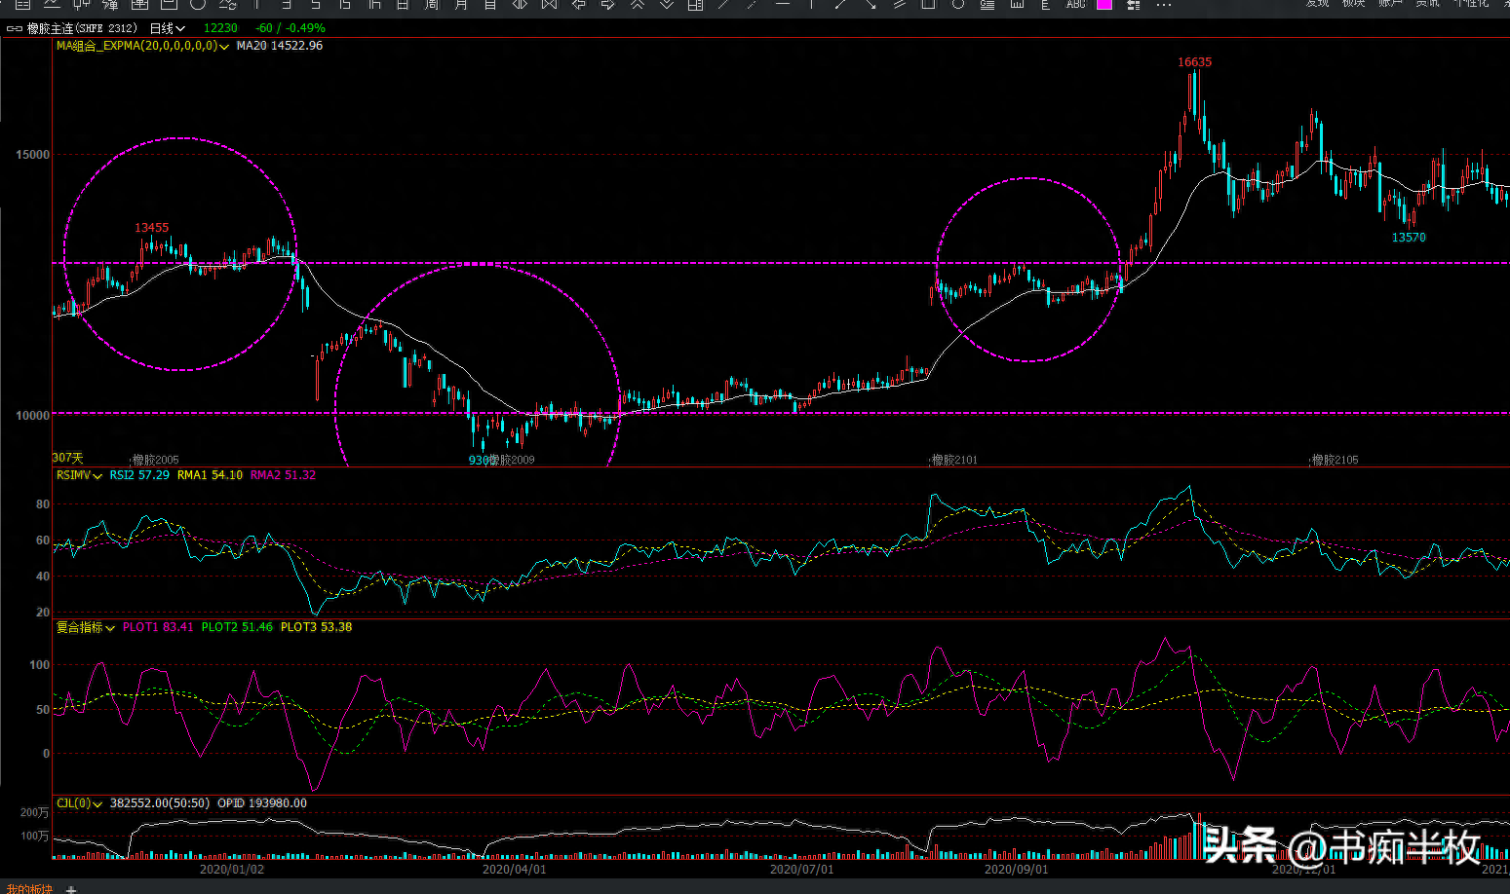This screenshot has height=894, width=1510.
Task: Select the down-right arrow drawing tool
Action: pyautogui.click(x=871, y=4)
